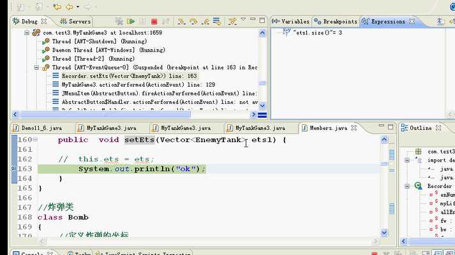Image resolution: width=455 pixels, height=255 pixels.
Task: Collapse the AWT-EventQueue-0 thread node
Action: (x=36, y=68)
